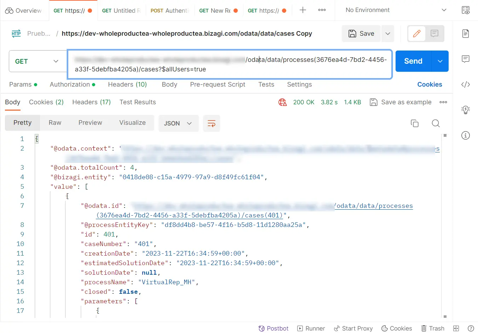This screenshot has width=478, height=333.
Task: Switch to edit mode pencil icon
Action: (417, 34)
